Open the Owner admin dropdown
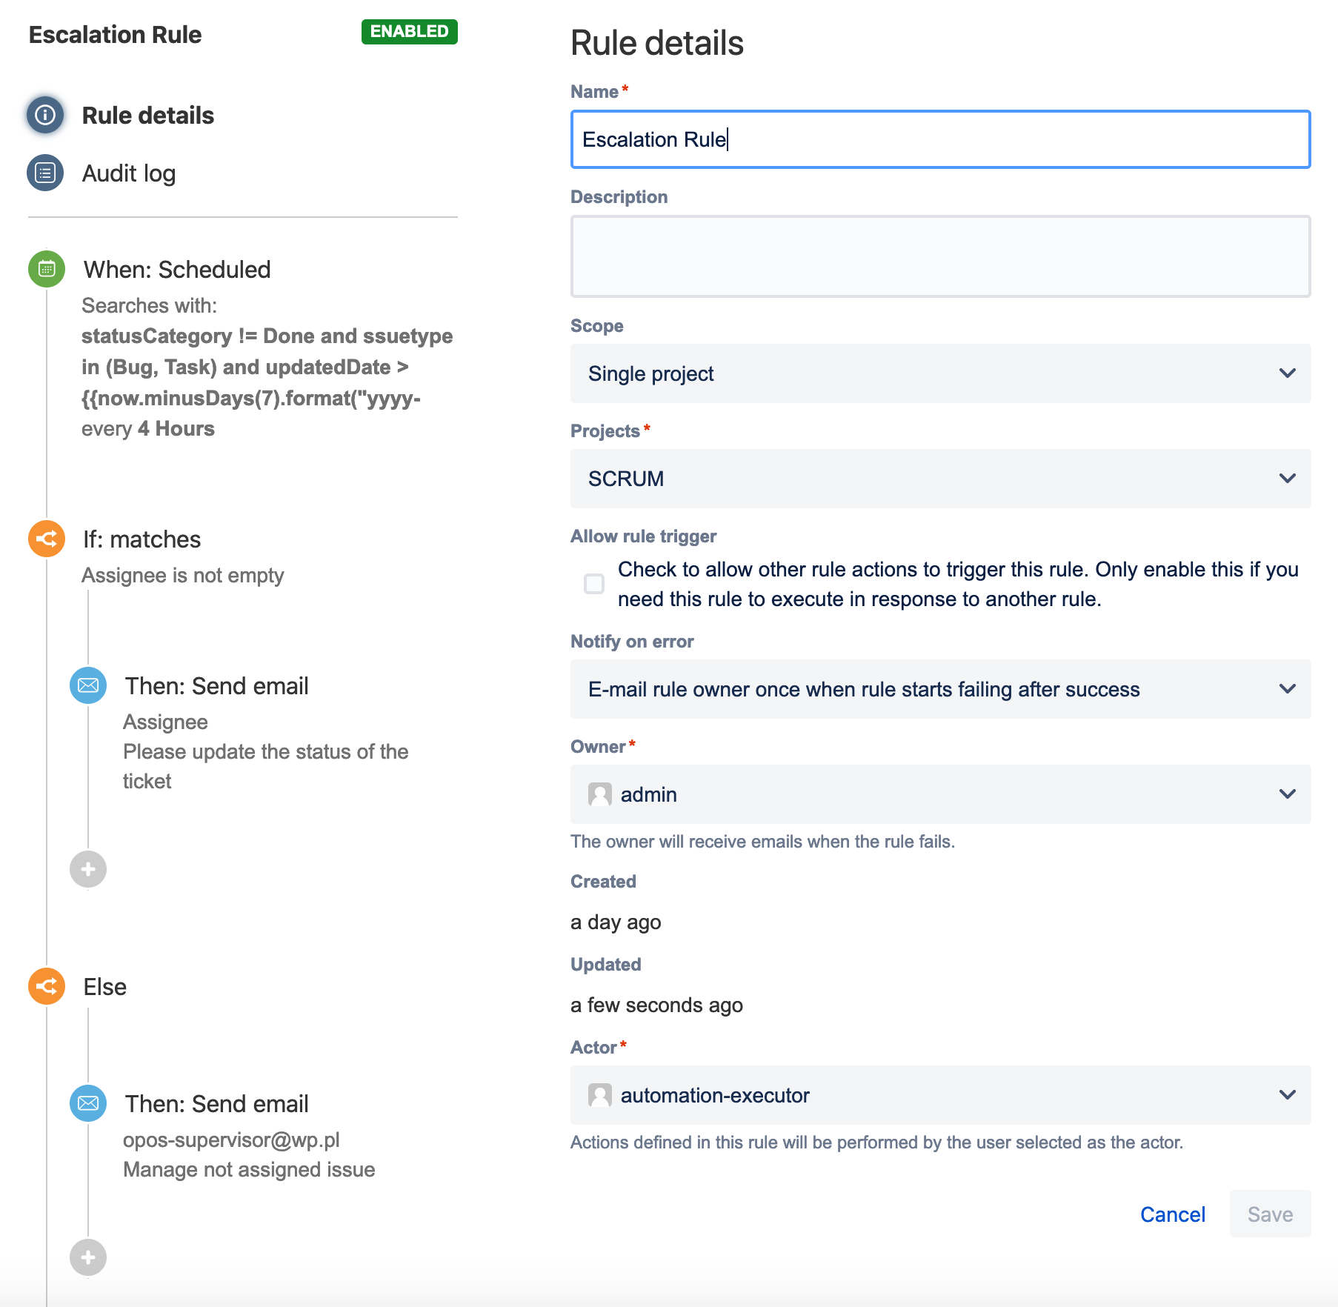The width and height of the screenshot is (1338, 1307). (939, 794)
